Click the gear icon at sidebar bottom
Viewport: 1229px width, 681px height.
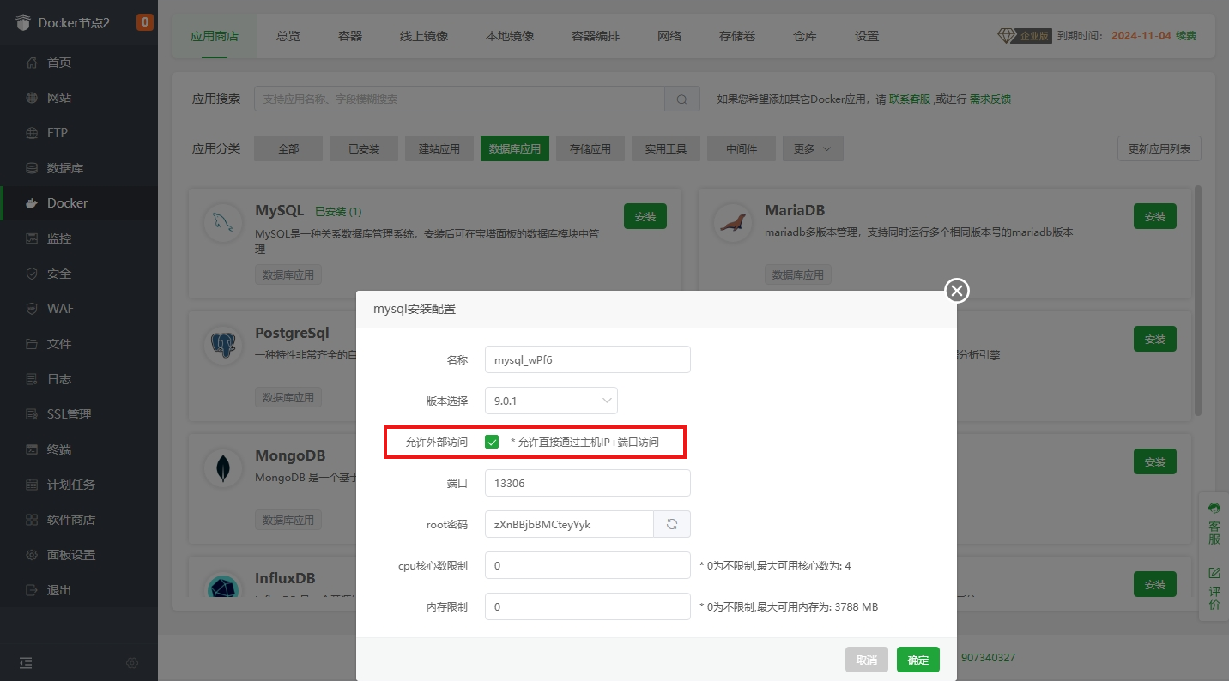(132, 663)
